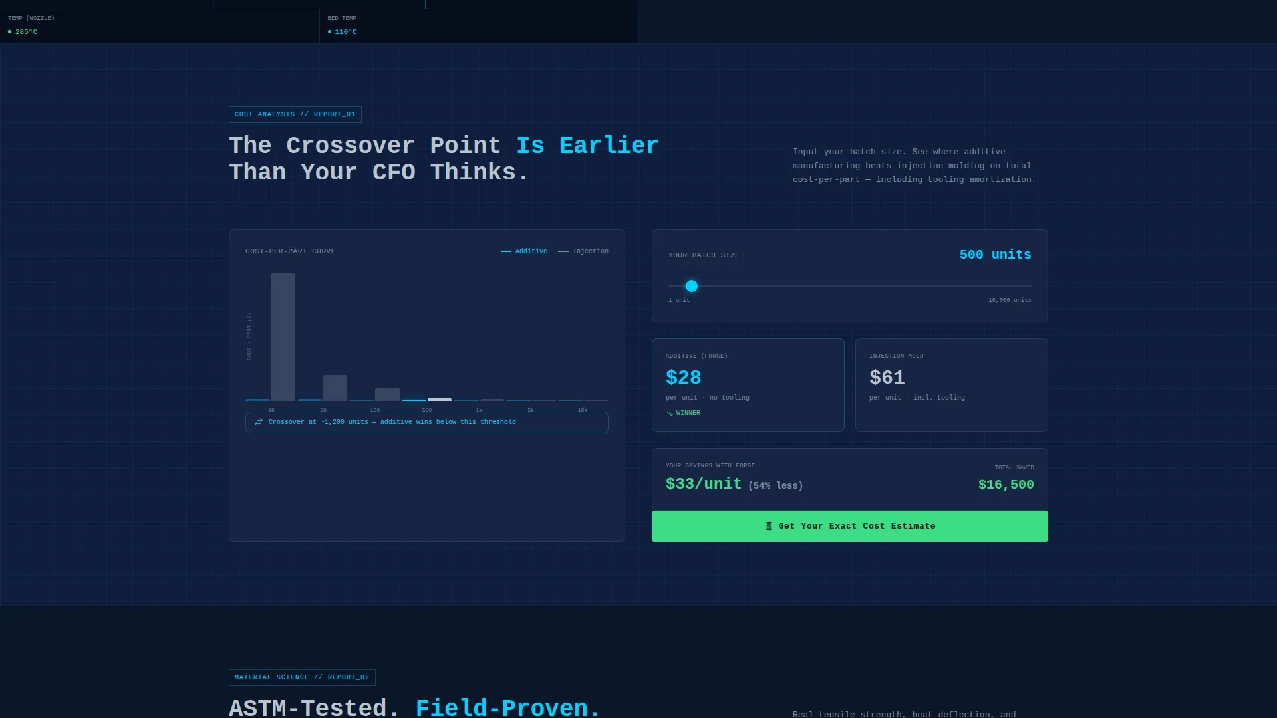Click the INJECTION MOLD card heading
This screenshot has width=1277, height=718.
(896, 356)
